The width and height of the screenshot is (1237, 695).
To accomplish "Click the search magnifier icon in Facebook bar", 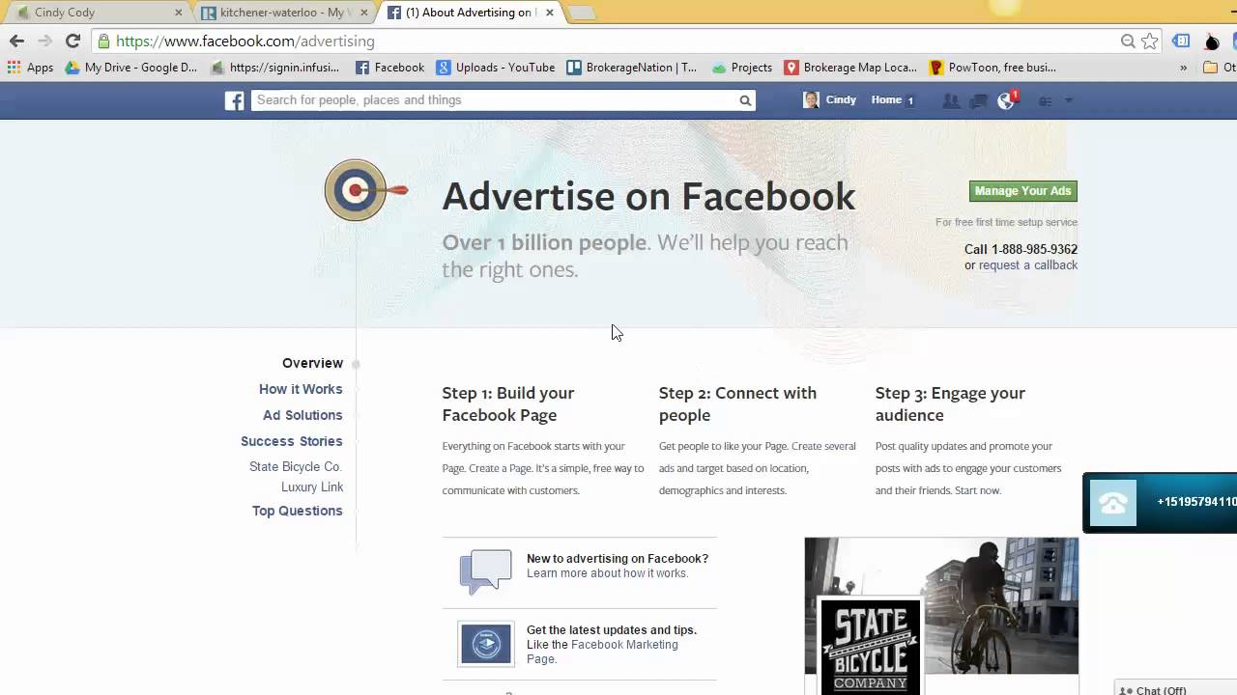I will coord(745,100).
